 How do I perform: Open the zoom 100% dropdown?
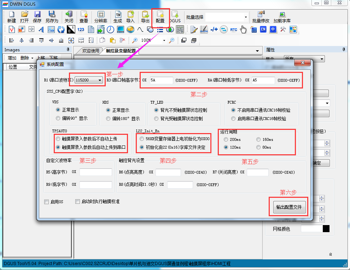(x=164, y=40)
